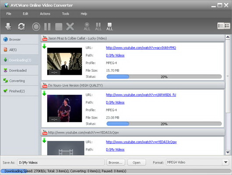Select the Downloaded sidebar category
The height and width of the screenshot is (175, 232).
[19, 70]
